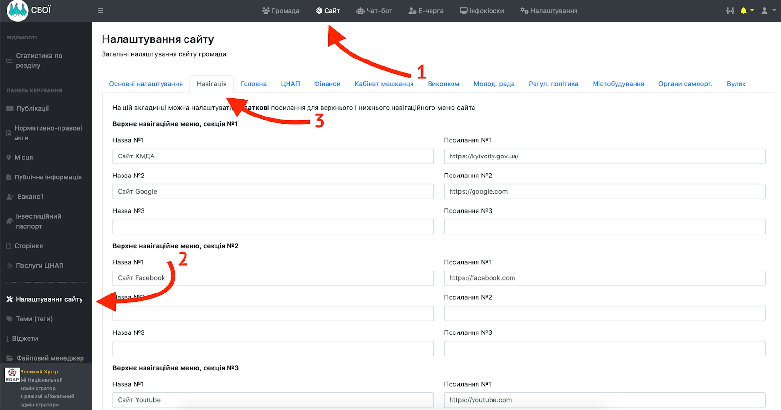Open Послуги ЦНАП in the sidebar
The image size is (781, 410).
tap(40, 266)
